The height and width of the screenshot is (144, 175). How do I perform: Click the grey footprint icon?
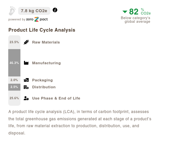coord(12,11)
